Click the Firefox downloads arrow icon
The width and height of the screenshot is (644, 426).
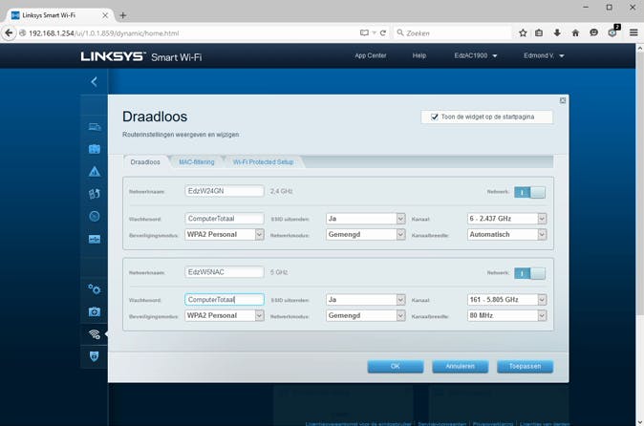pos(557,32)
